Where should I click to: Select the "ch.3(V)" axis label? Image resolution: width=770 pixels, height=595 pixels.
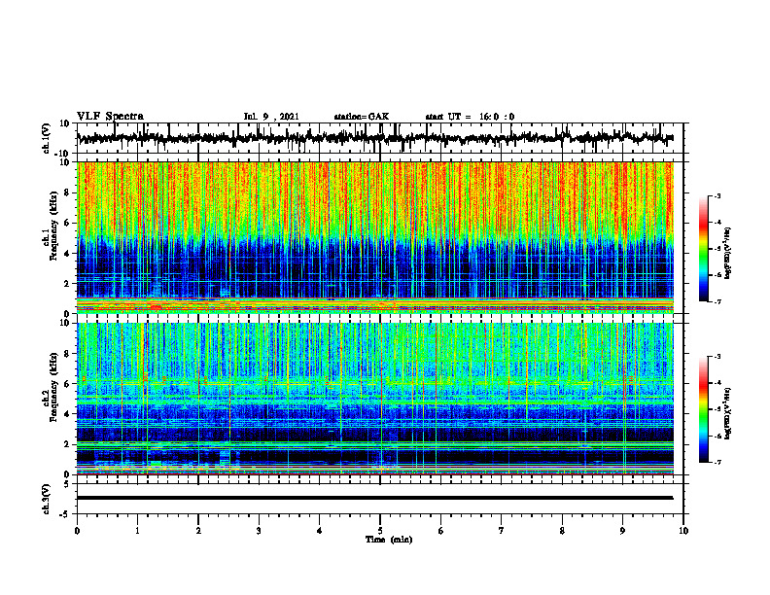(x=47, y=500)
